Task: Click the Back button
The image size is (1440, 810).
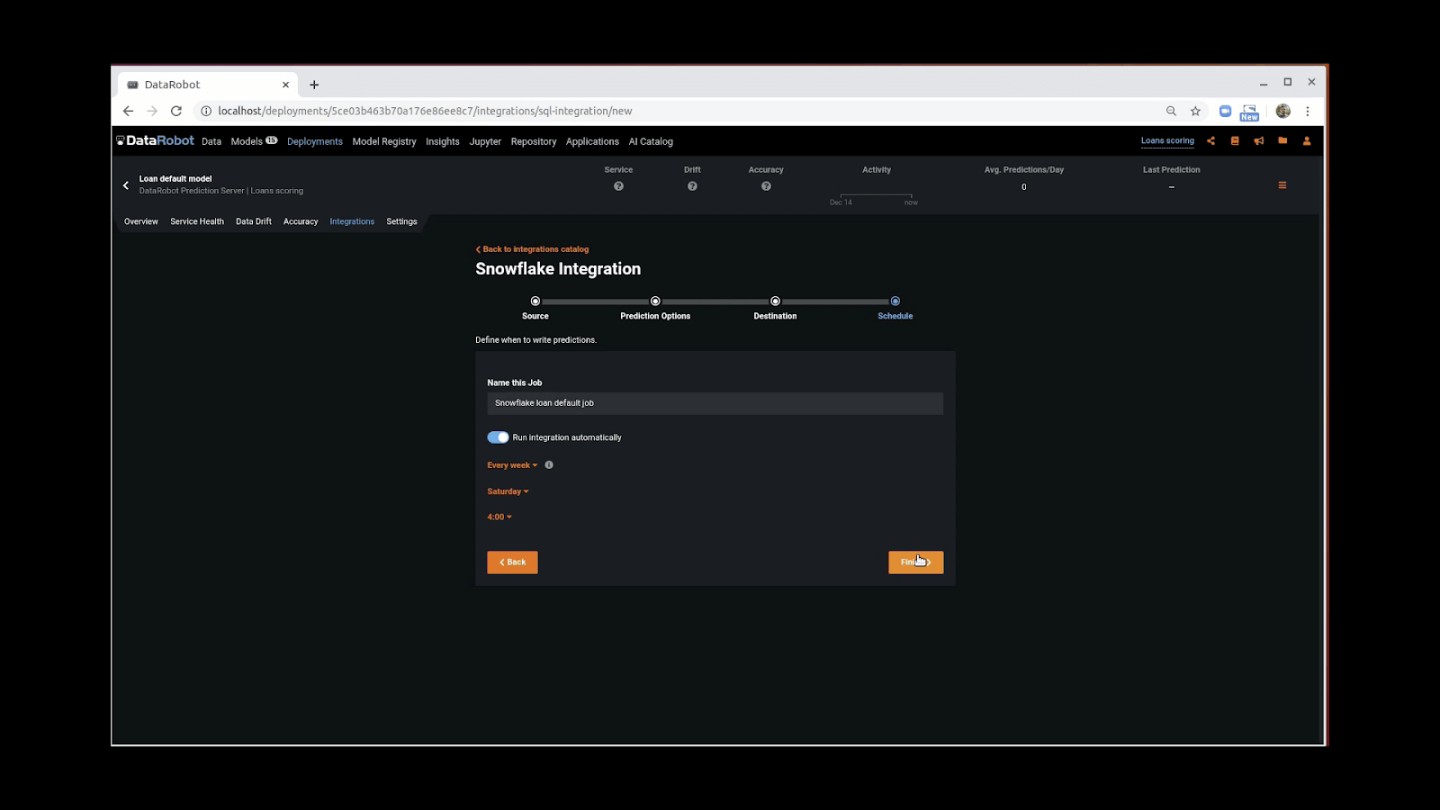Action: pyautogui.click(x=512, y=562)
